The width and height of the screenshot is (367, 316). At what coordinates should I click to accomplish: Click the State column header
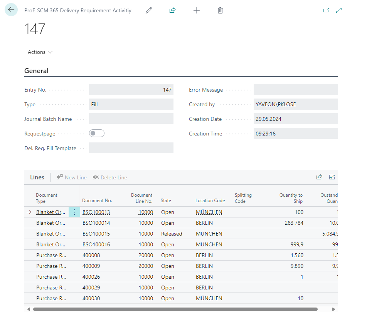pos(166,201)
